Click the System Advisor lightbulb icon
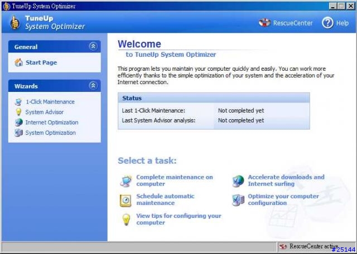Screen dimensions: 357x254 click(18, 112)
